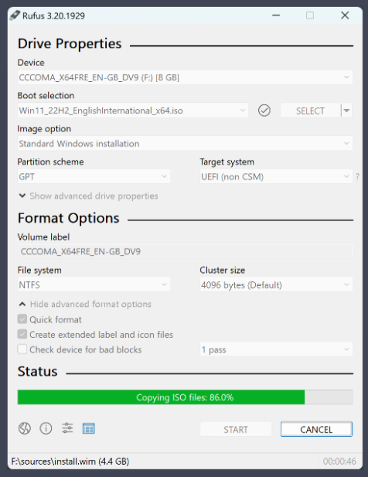The width and height of the screenshot is (368, 477).
Task: Click the Target system help question mark
Action: 358,176
